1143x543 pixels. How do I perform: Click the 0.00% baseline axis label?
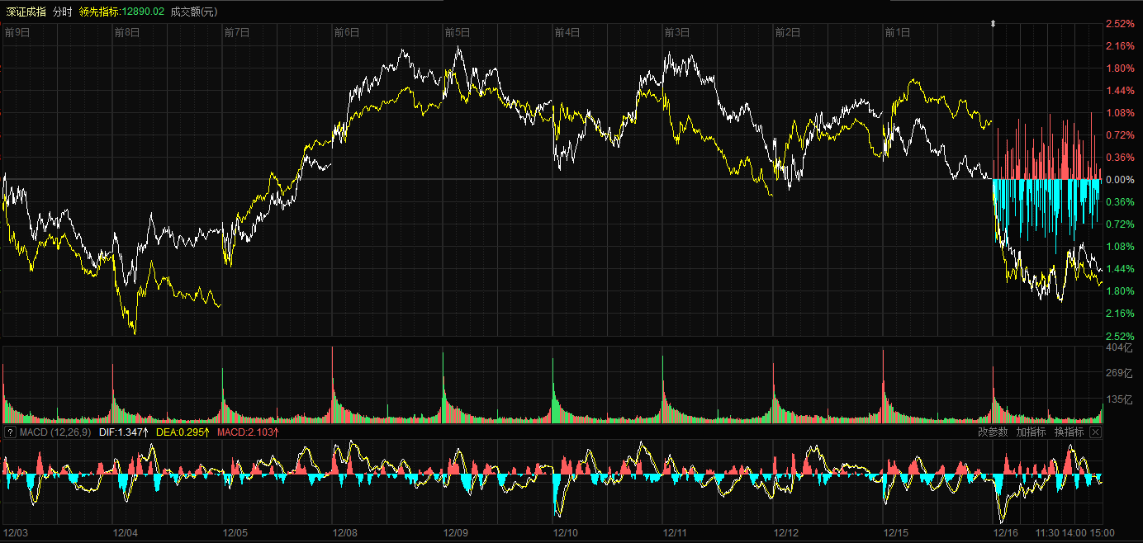click(1119, 180)
